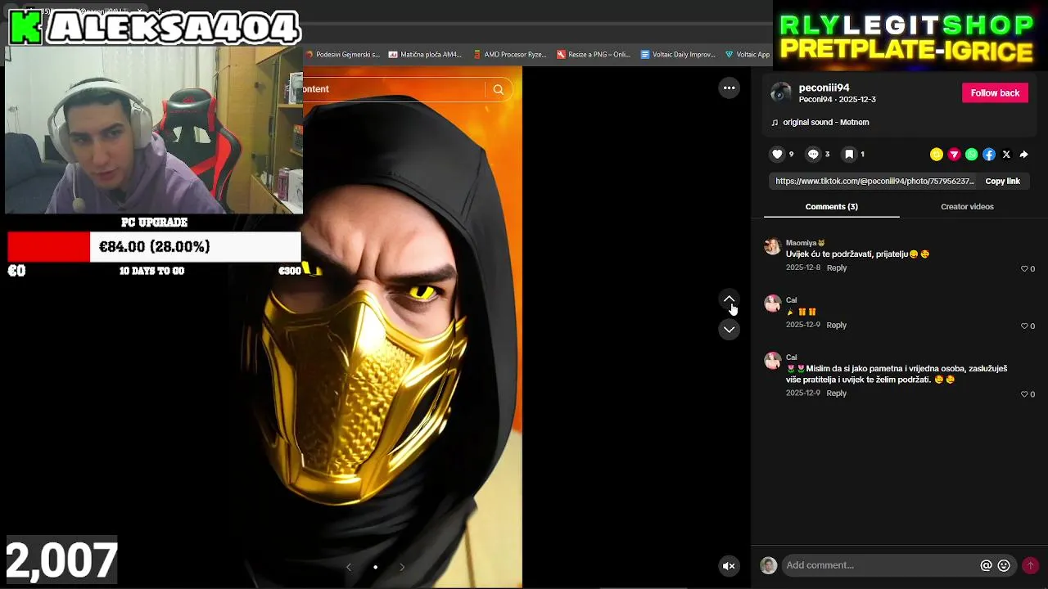The width and height of the screenshot is (1048, 589).
Task: Open Maomiya's comment avatar
Action: tap(772, 246)
